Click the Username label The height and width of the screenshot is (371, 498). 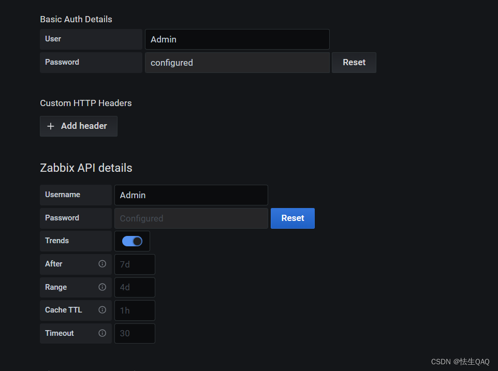[x=63, y=195]
